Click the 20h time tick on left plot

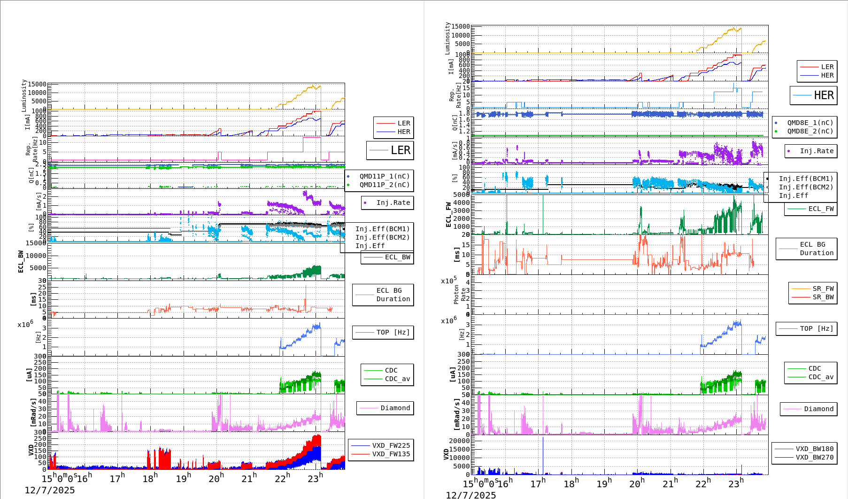[x=216, y=478]
